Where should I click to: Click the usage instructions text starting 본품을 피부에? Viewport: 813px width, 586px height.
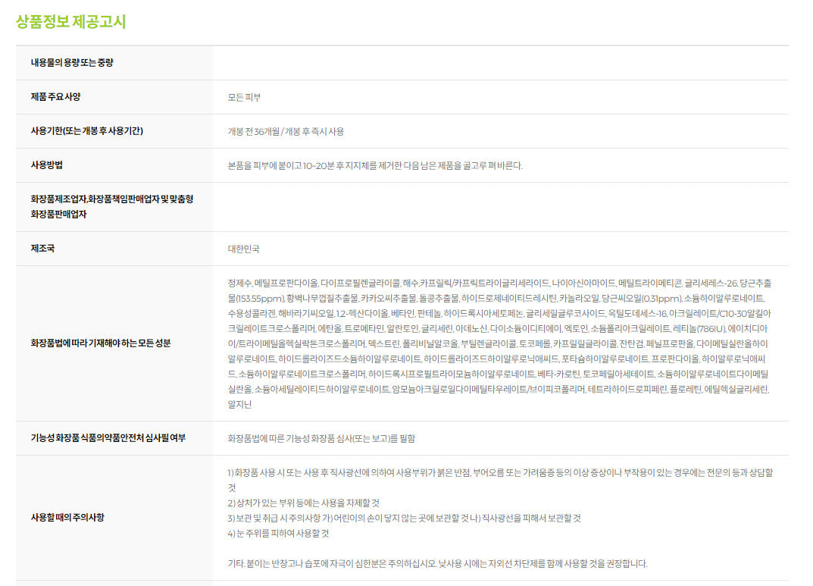pos(375,165)
